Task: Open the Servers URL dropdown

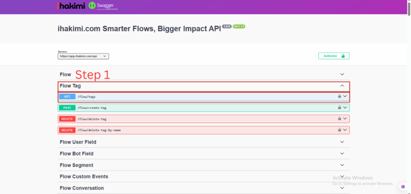Action: [83, 56]
